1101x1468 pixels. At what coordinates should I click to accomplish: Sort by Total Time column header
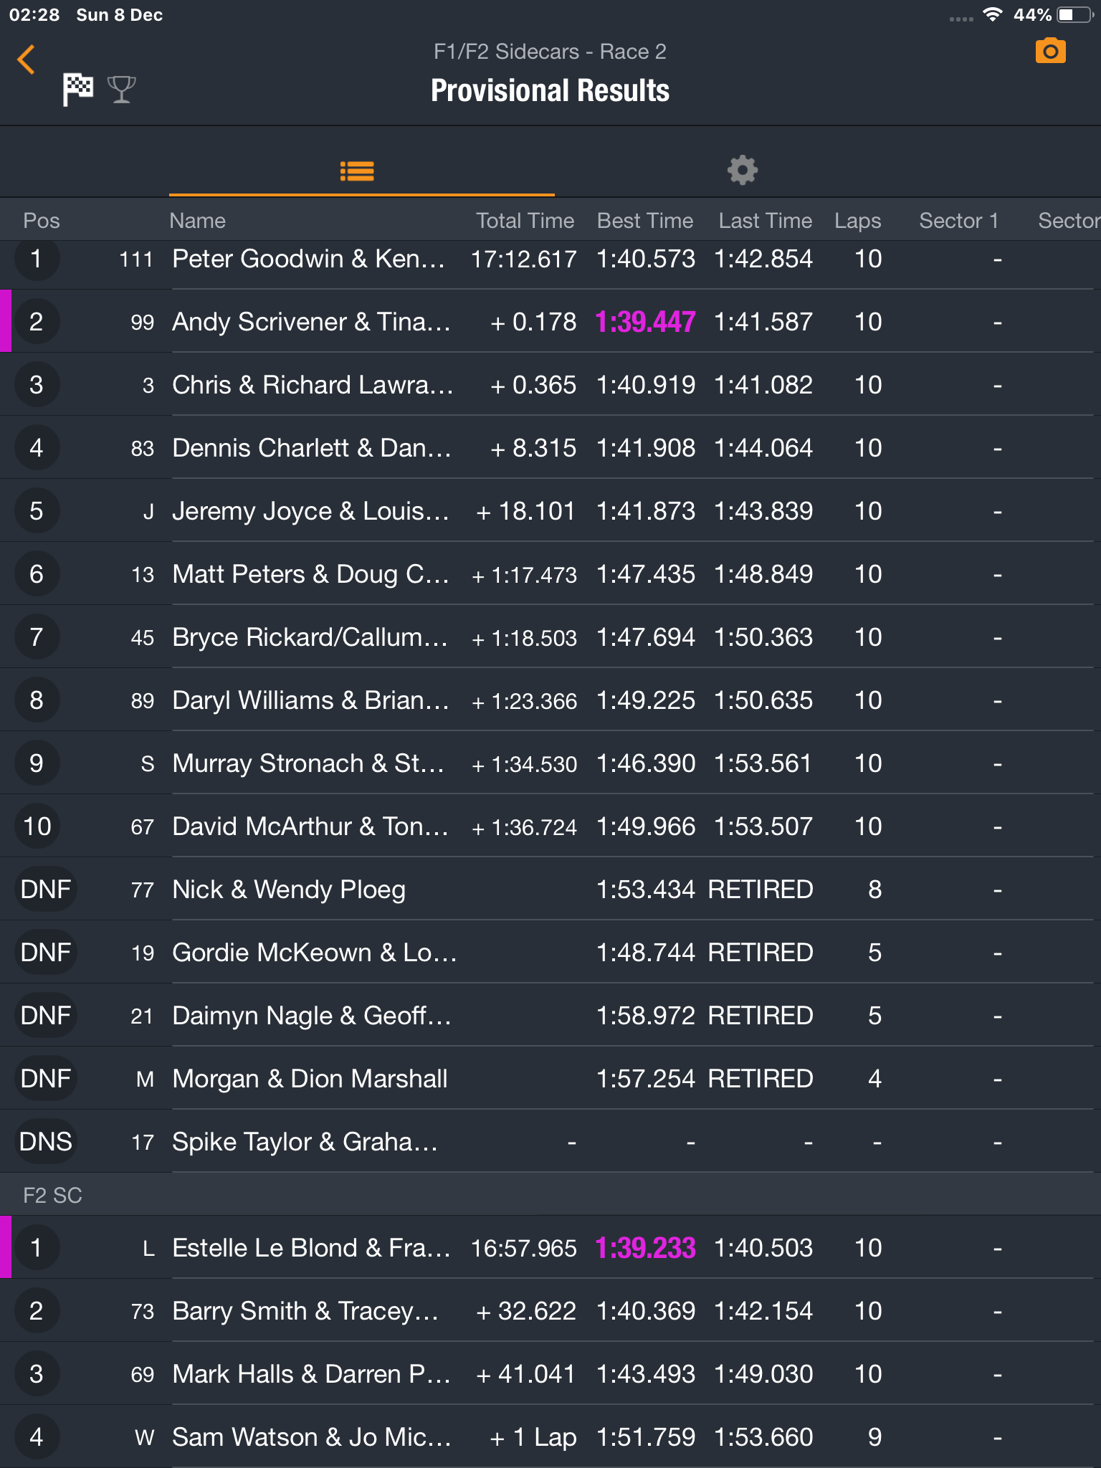[x=525, y=221]
